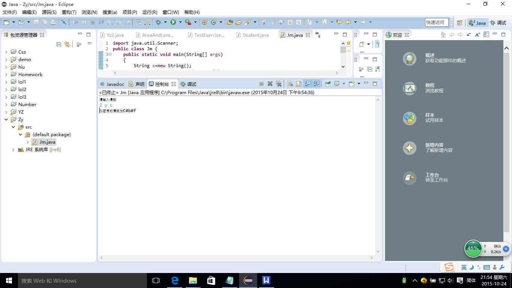The image size is (512, 288).
Task: Switch to the Student.java editor tab
Action: pos(252,35)
